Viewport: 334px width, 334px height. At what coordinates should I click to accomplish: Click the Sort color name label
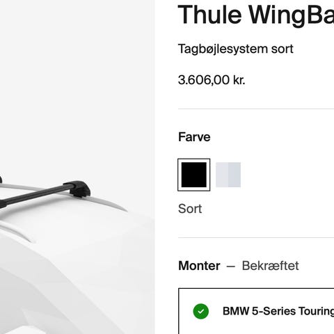tap(190, 209)
